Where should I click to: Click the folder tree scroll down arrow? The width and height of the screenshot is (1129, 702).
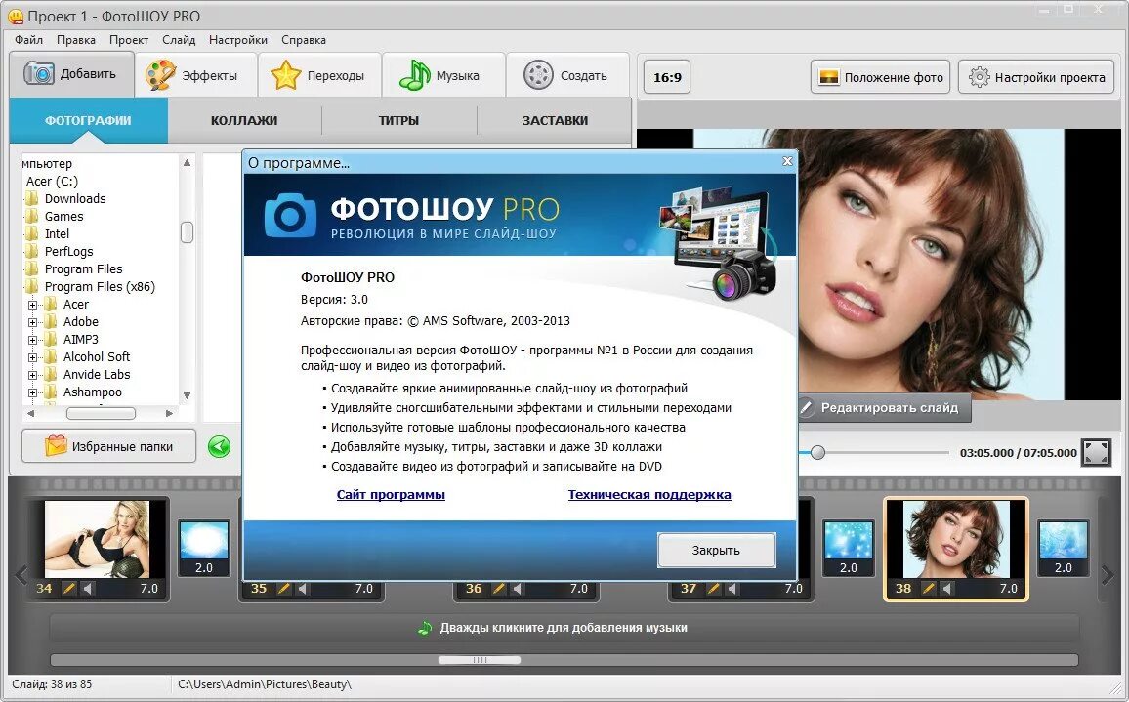click(x=187, y=395)
